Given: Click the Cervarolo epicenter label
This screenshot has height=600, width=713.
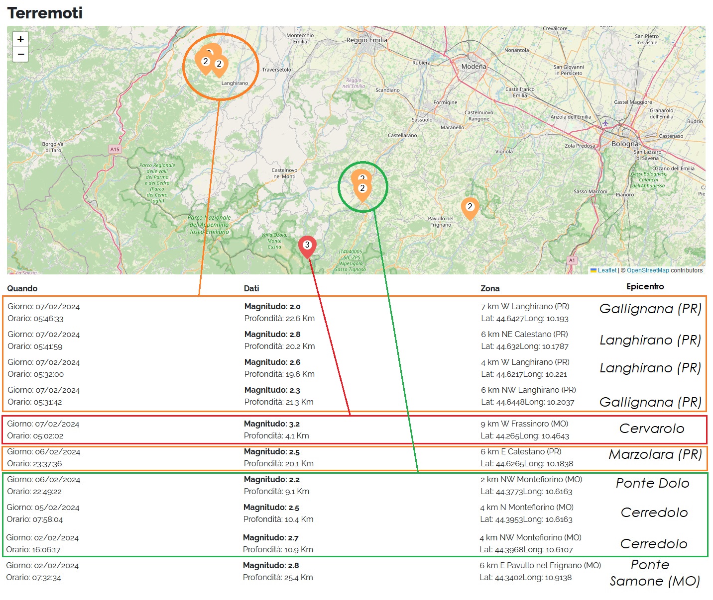Looking at the screenshot, I should pos(651,429).
